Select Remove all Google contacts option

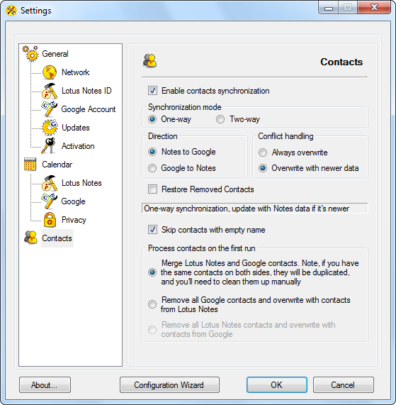click(152, 304)
